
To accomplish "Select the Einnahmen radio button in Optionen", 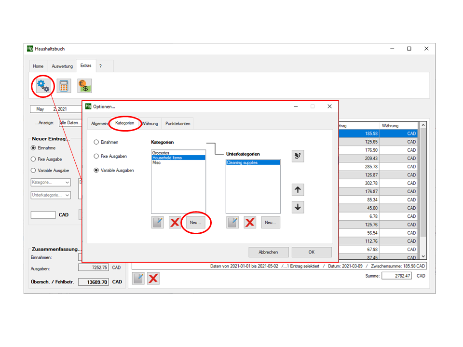I will tap(96, 142).
